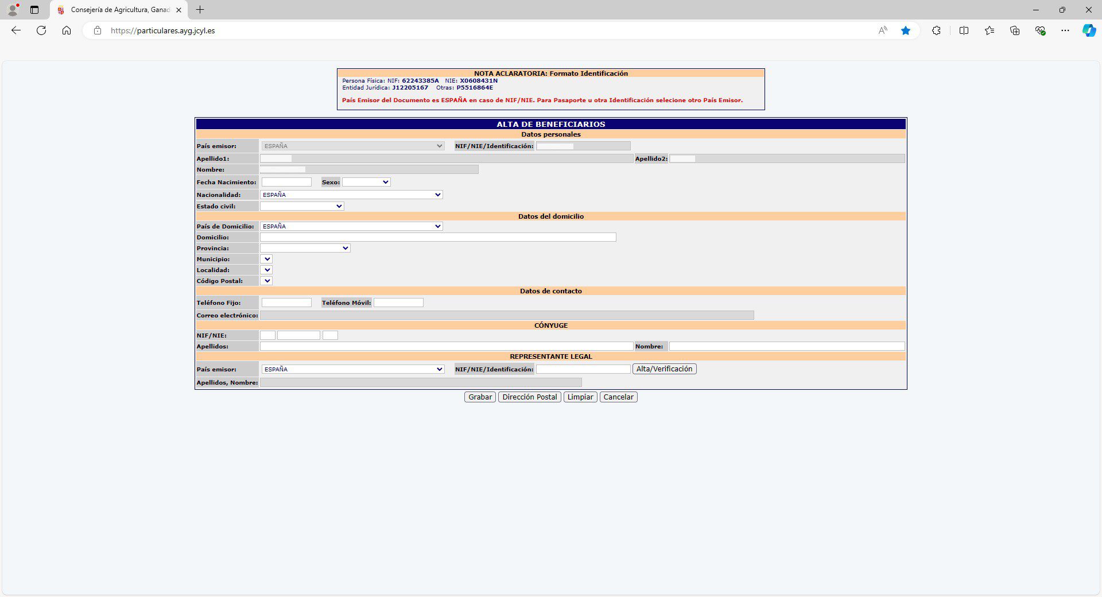Open the Localidad dropdown
The width and height of the screenshot is (1102, 597).
point(266,270)
